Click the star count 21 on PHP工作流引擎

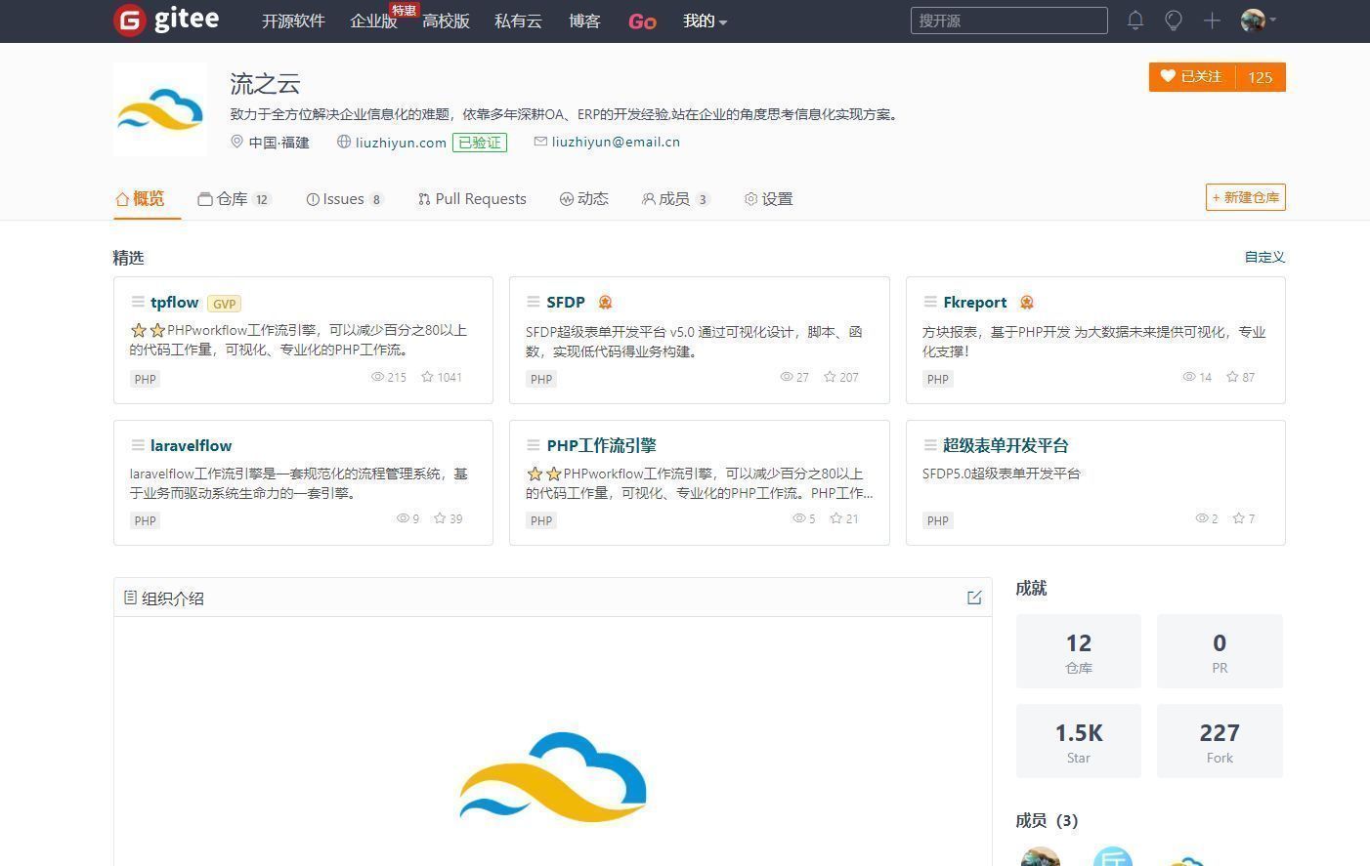[844, 518]
